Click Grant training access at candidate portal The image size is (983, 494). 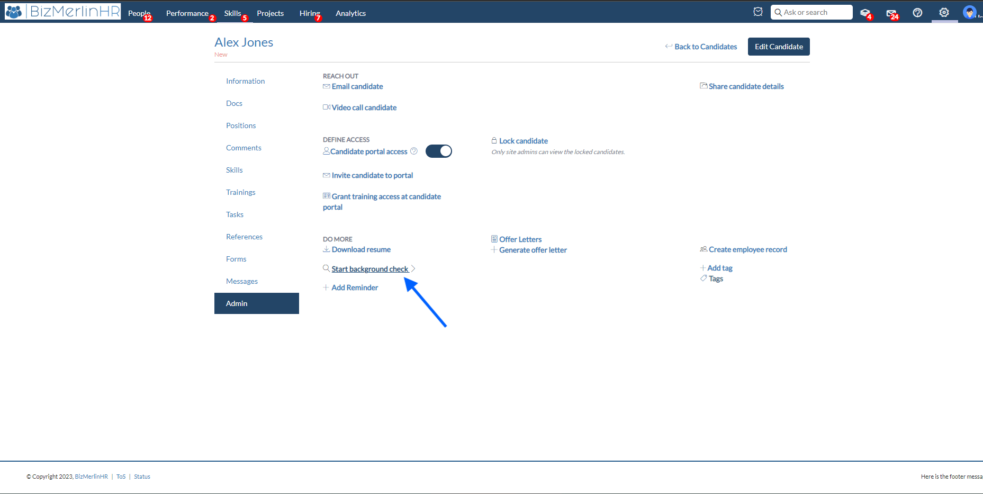pyautogui.click(x=382, y=202)
